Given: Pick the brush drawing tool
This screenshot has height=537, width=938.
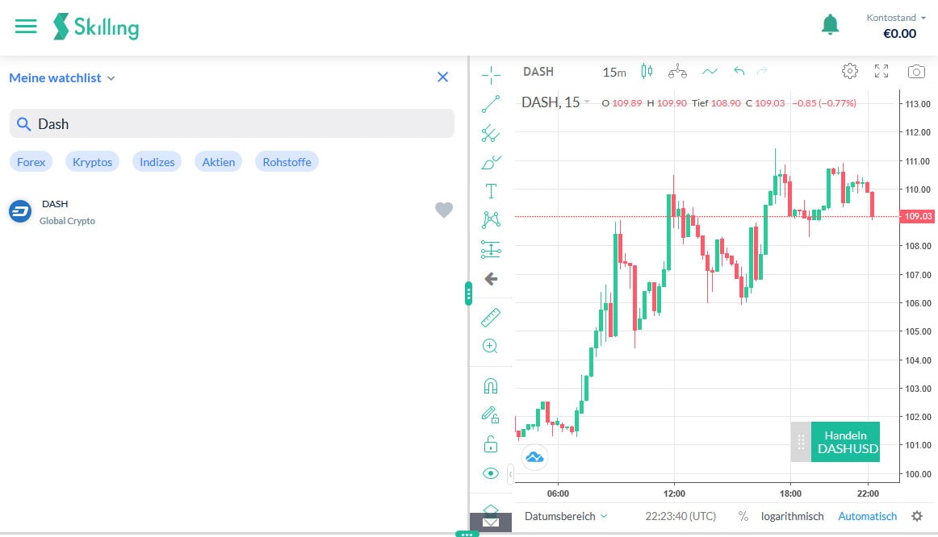Looking at the screenshot, I should [491, 162].
